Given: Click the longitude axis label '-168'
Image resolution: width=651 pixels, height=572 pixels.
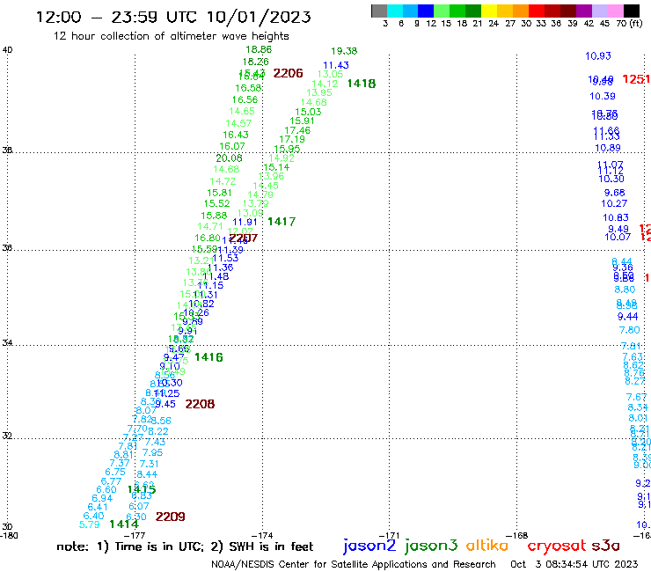Looking at the screenshot, I should tap(517, 536).
